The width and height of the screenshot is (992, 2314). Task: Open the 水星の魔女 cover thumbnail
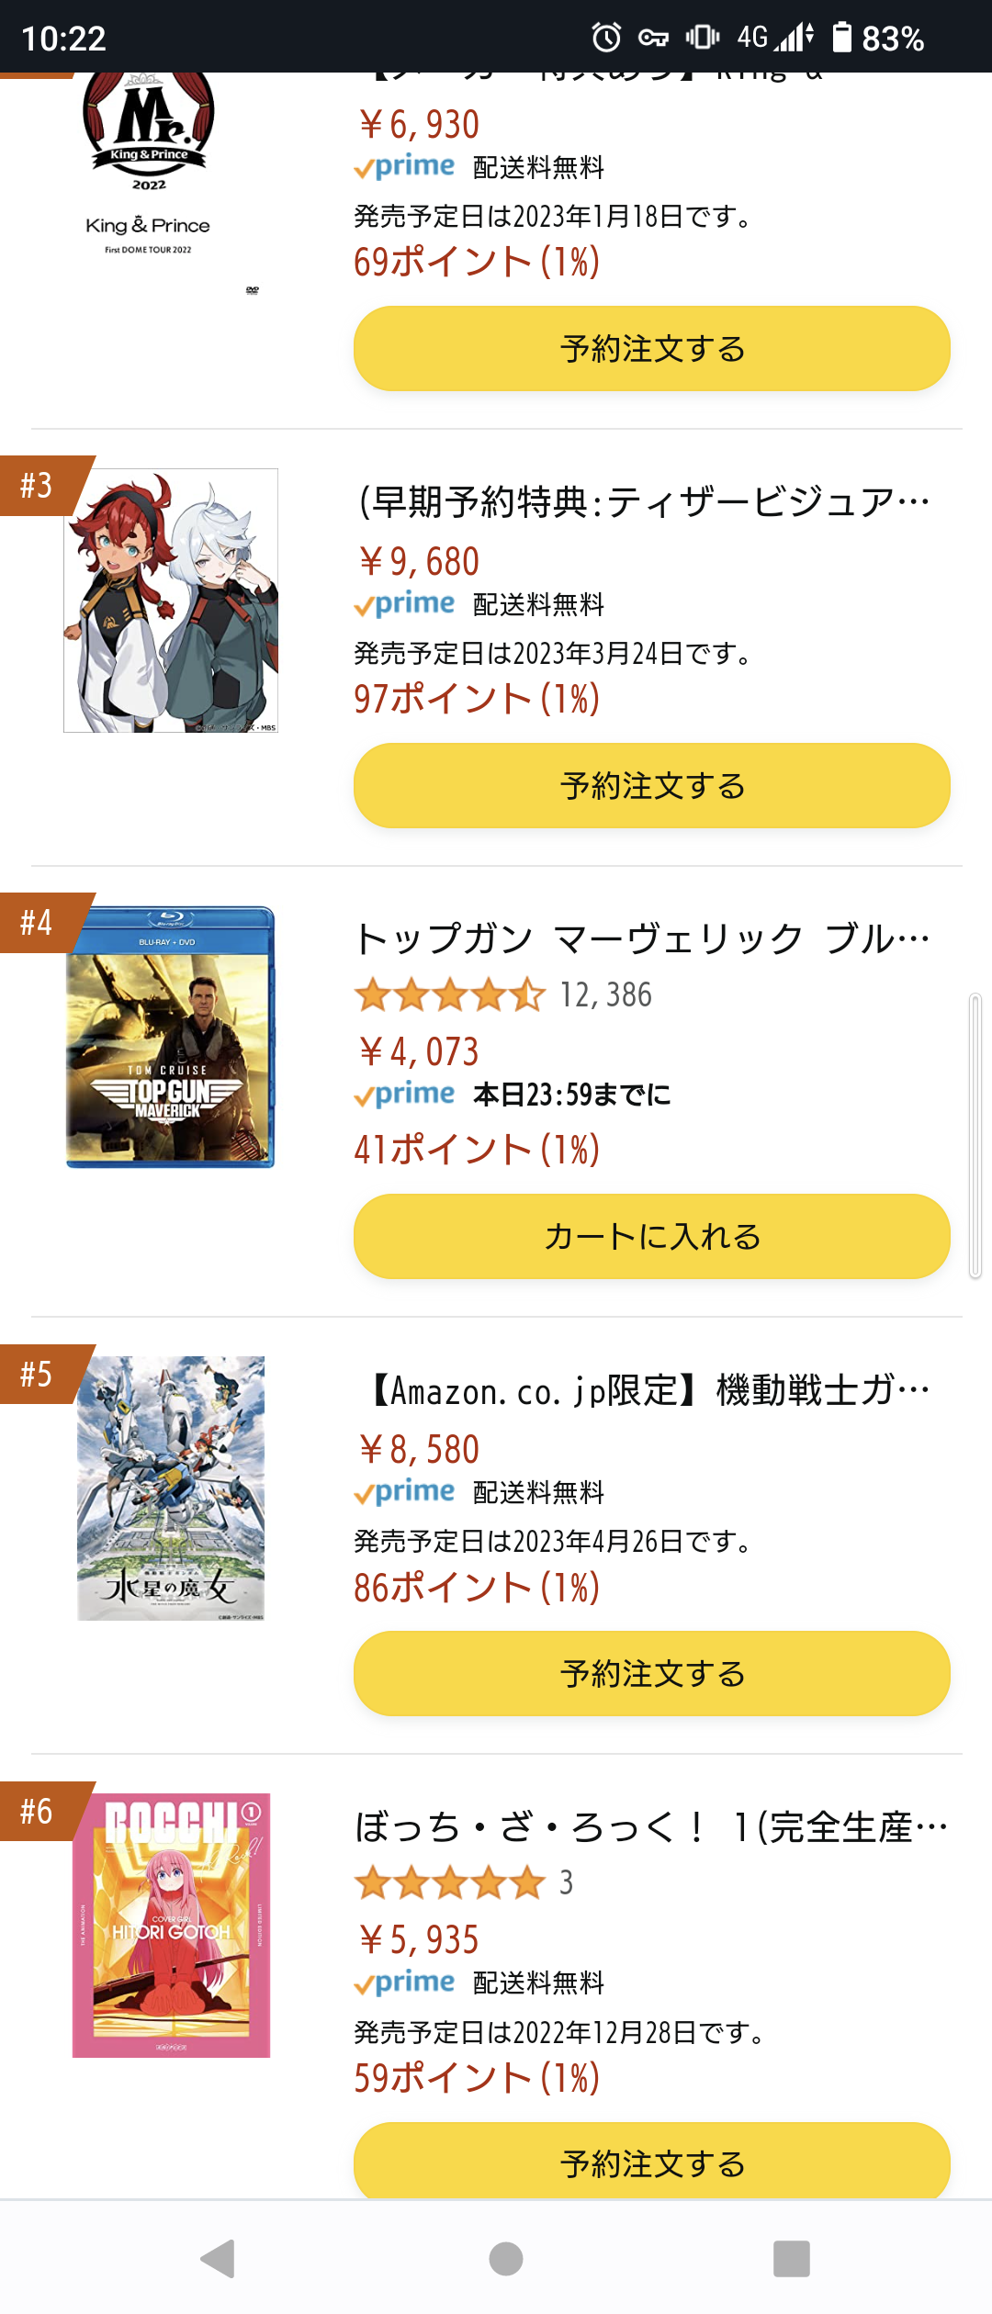[x=171, y=1488]
